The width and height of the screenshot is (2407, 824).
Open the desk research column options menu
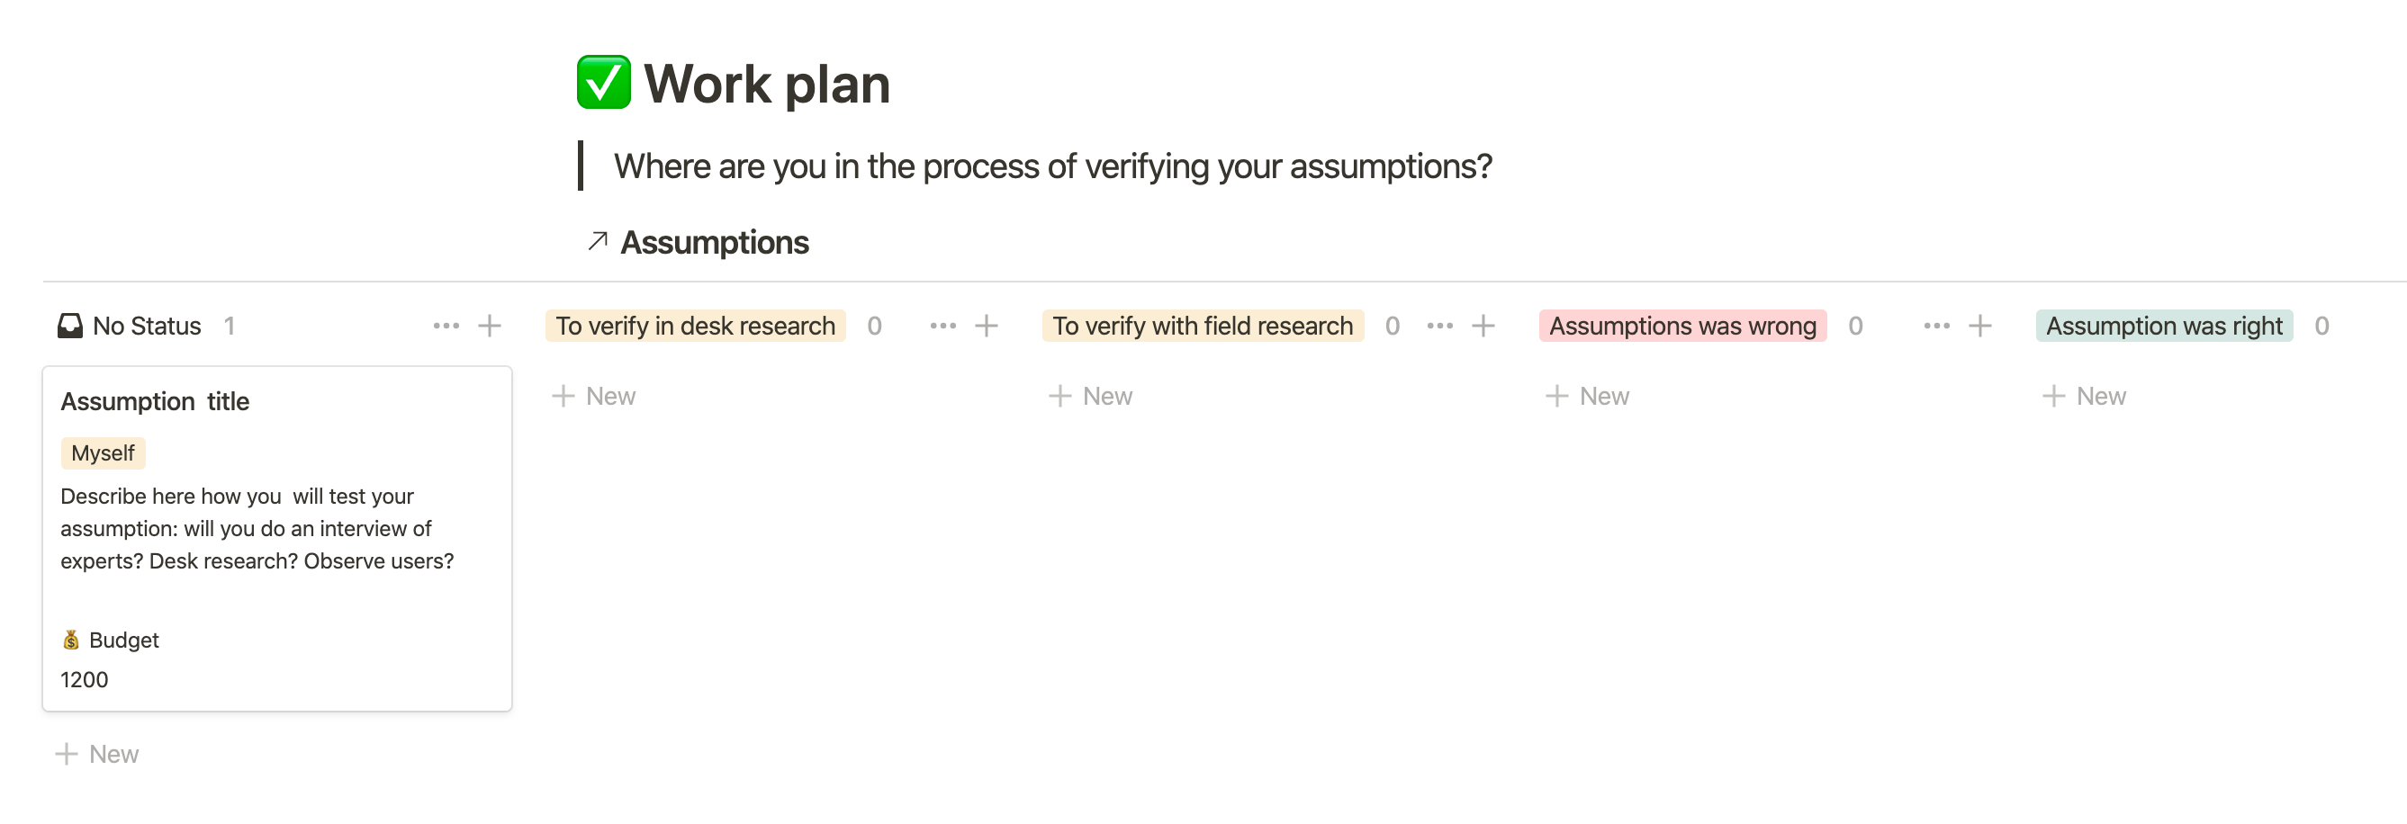[x=942, y=326]
